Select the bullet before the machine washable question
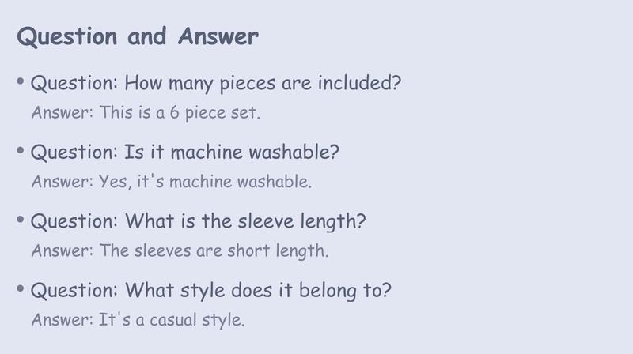 pyautogui.click(x=21, y=151)
